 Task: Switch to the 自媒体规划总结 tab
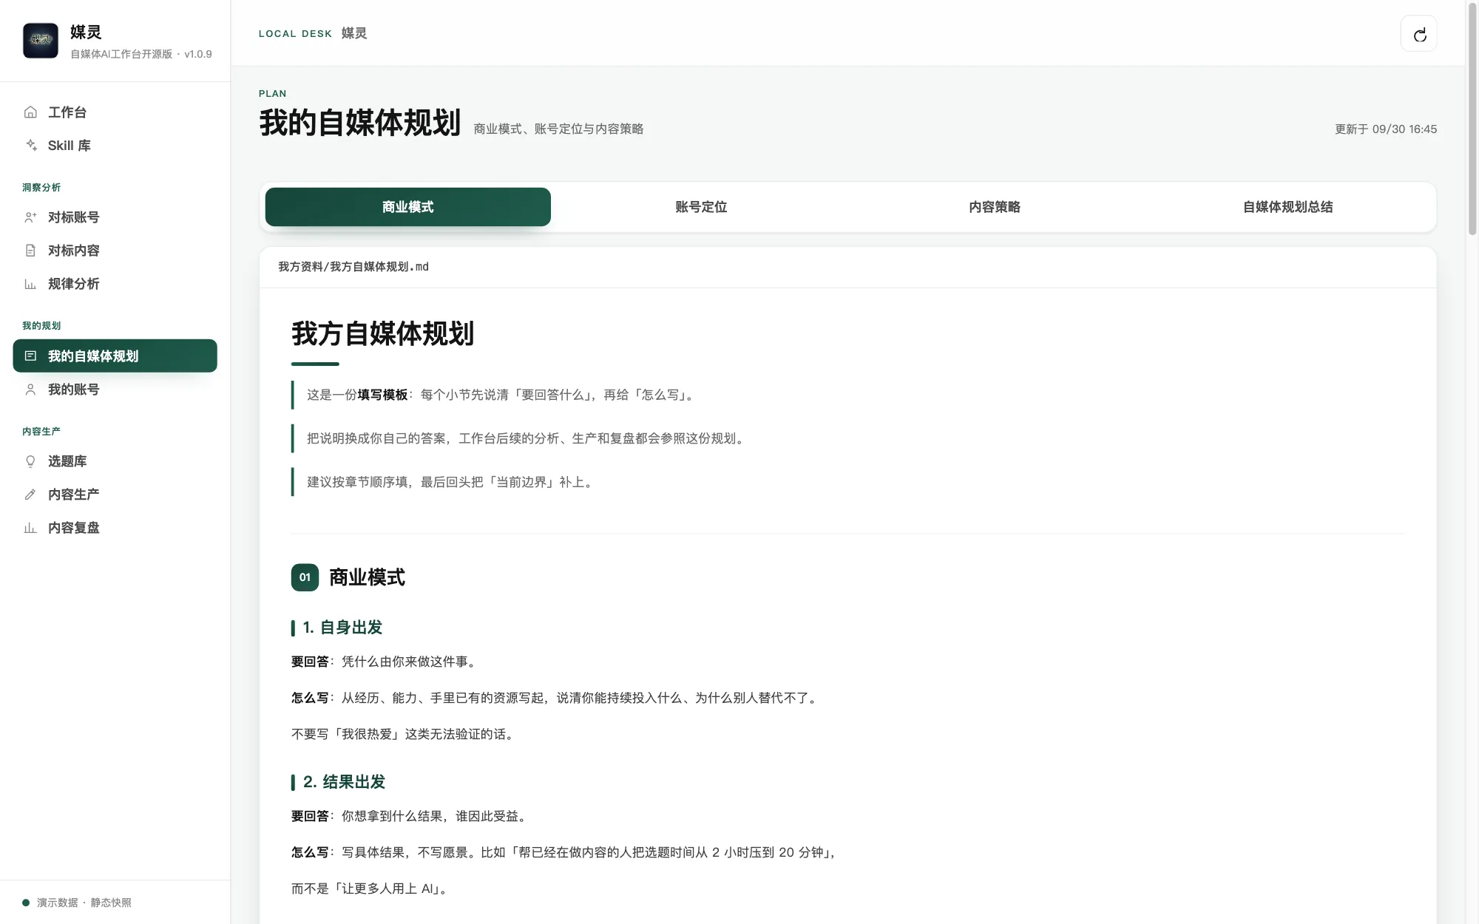(1287, 207)
